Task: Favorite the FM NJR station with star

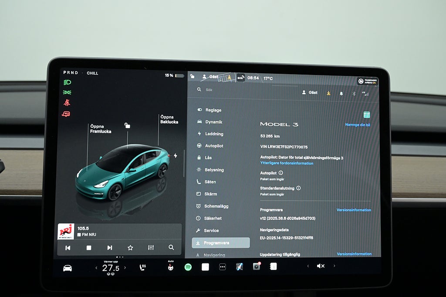Action: (x=130, y=248)
